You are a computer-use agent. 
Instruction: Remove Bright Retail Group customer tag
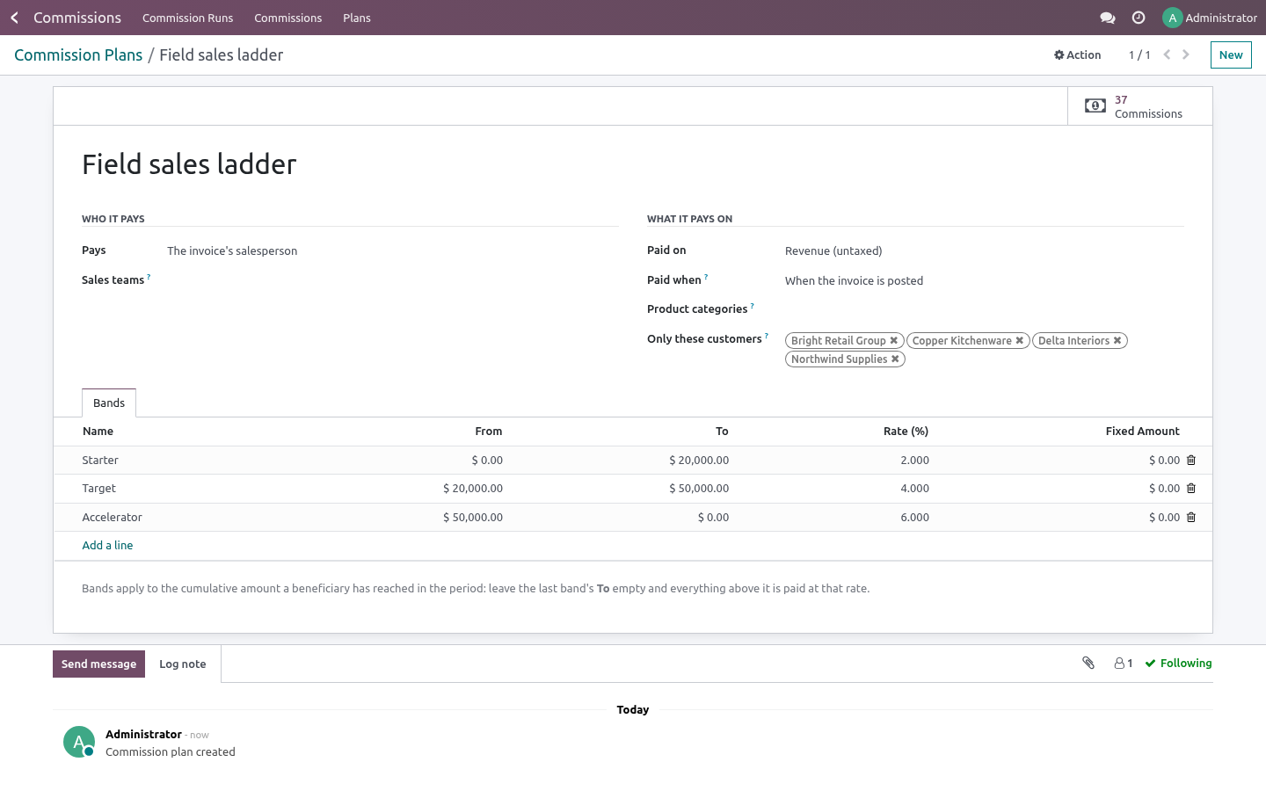coord(894,340)
